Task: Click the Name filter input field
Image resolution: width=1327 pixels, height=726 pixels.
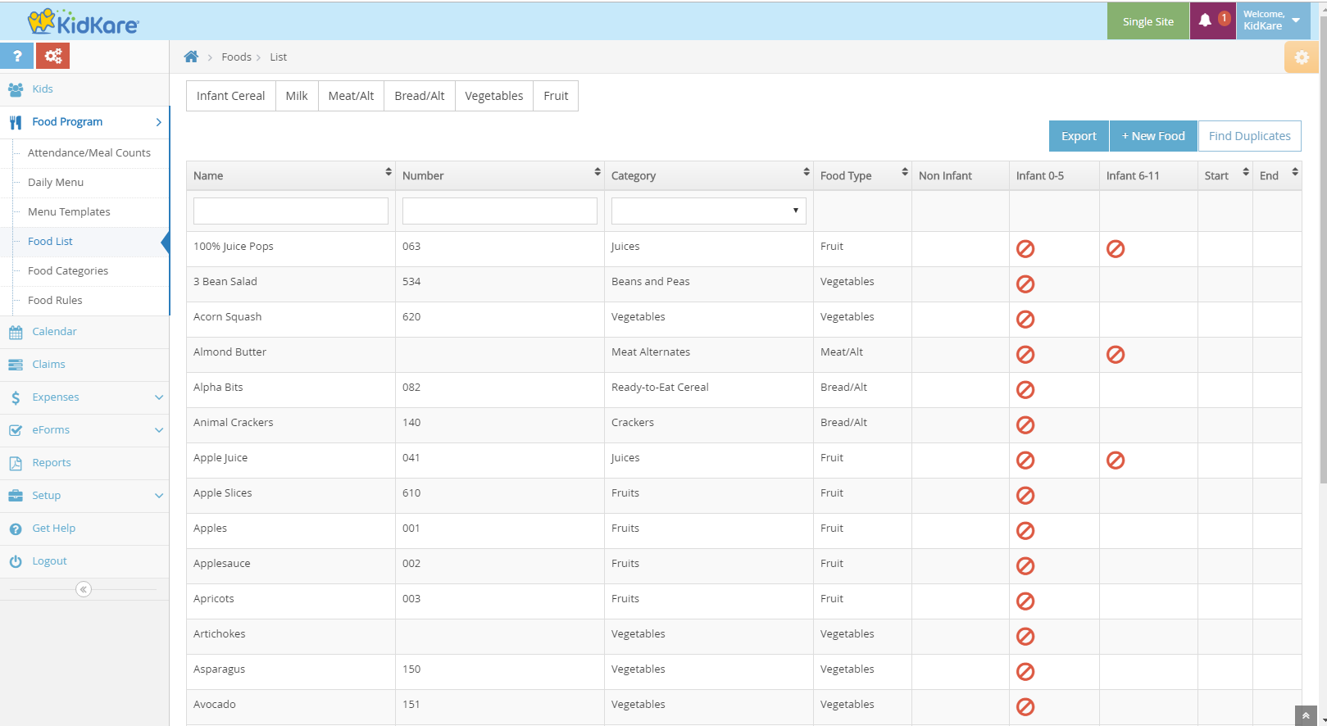Action: coord(291,211)
